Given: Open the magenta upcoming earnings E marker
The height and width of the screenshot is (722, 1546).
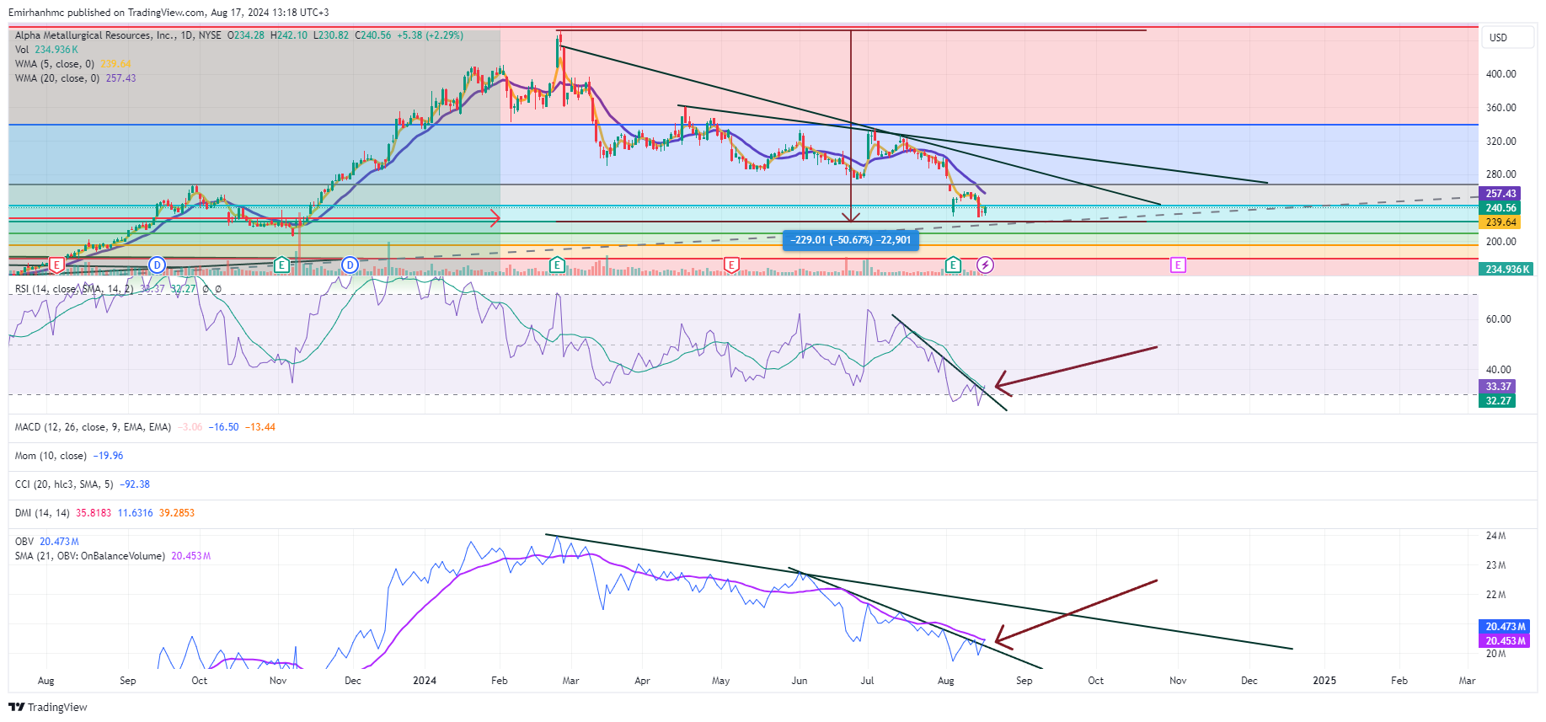Looking at the screenshot, I should tap(1178, 265).
